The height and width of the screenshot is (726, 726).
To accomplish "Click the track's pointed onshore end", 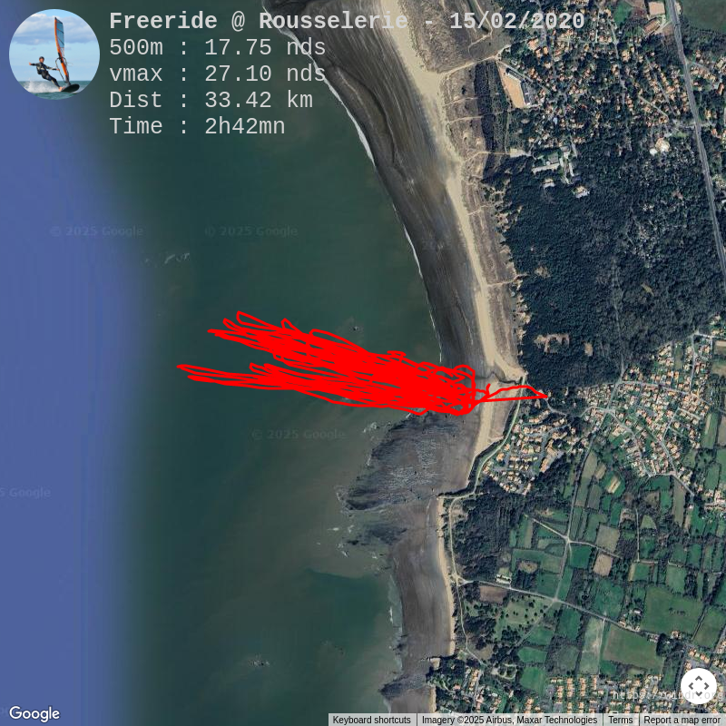I will point(545,396).
